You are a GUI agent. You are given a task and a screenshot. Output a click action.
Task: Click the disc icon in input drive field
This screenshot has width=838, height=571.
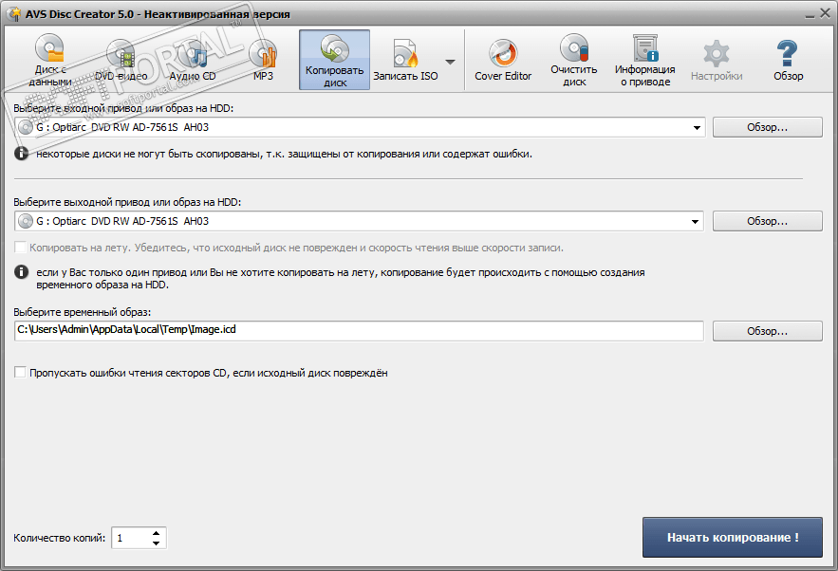26,127
